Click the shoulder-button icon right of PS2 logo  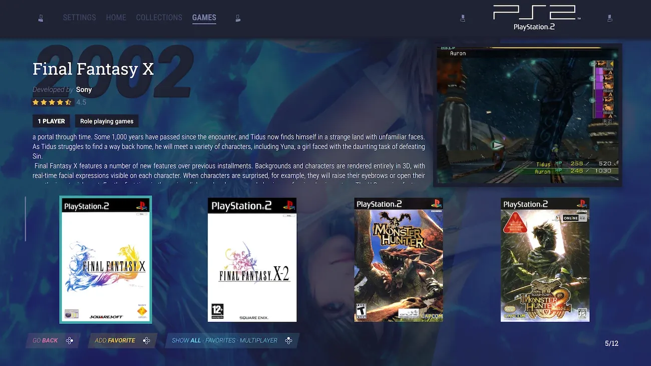coord(609,18)
